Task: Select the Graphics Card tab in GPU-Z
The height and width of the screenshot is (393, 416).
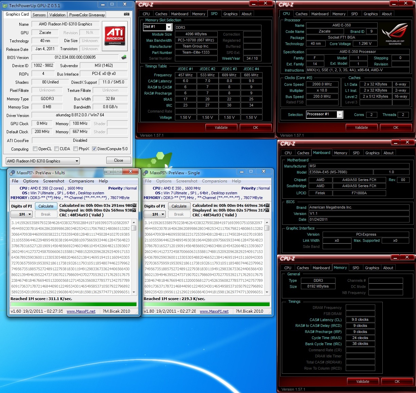Action: (x=17, y=14)
